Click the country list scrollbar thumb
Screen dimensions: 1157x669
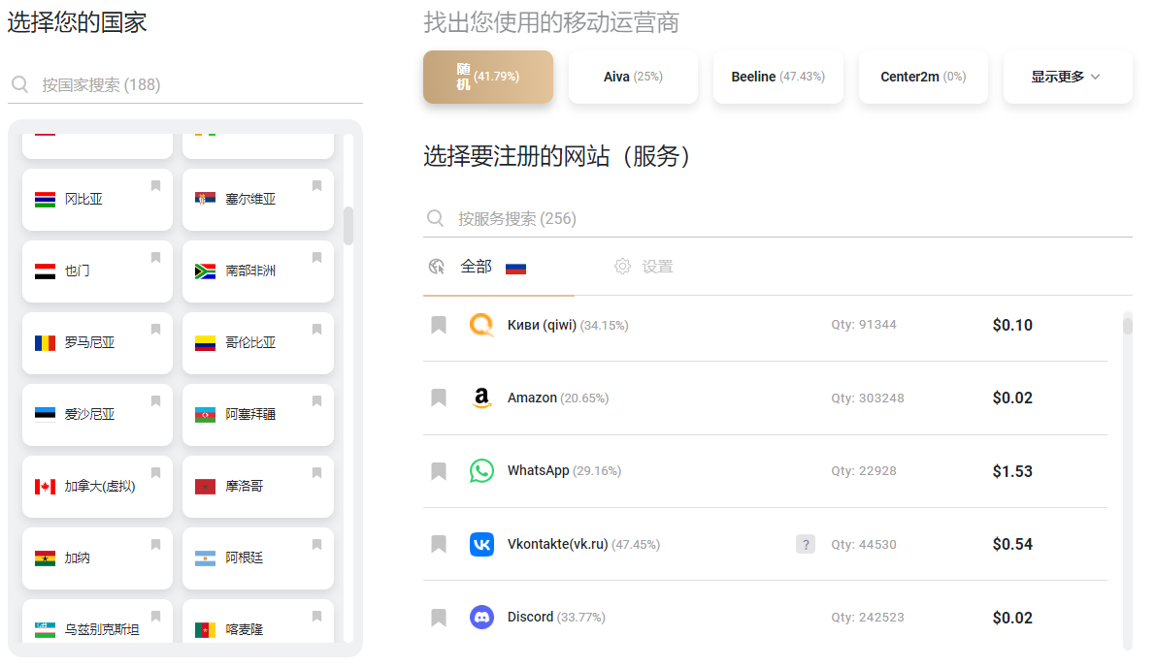(348, 226)
